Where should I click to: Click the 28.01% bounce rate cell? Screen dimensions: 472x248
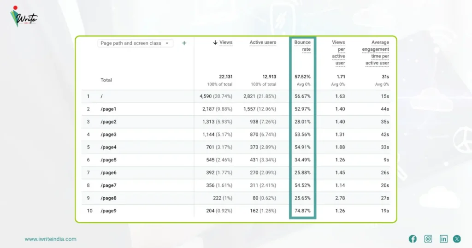coord(302,122)
